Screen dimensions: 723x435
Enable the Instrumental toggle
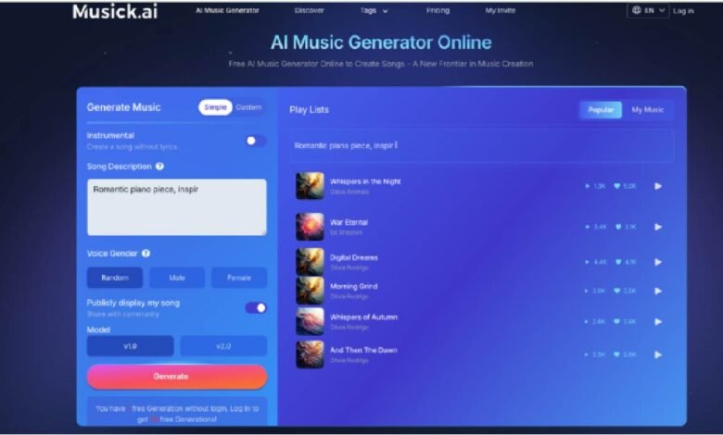(255, 141)
